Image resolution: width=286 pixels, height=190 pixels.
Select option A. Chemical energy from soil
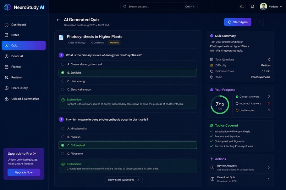(x=128, y=64)
